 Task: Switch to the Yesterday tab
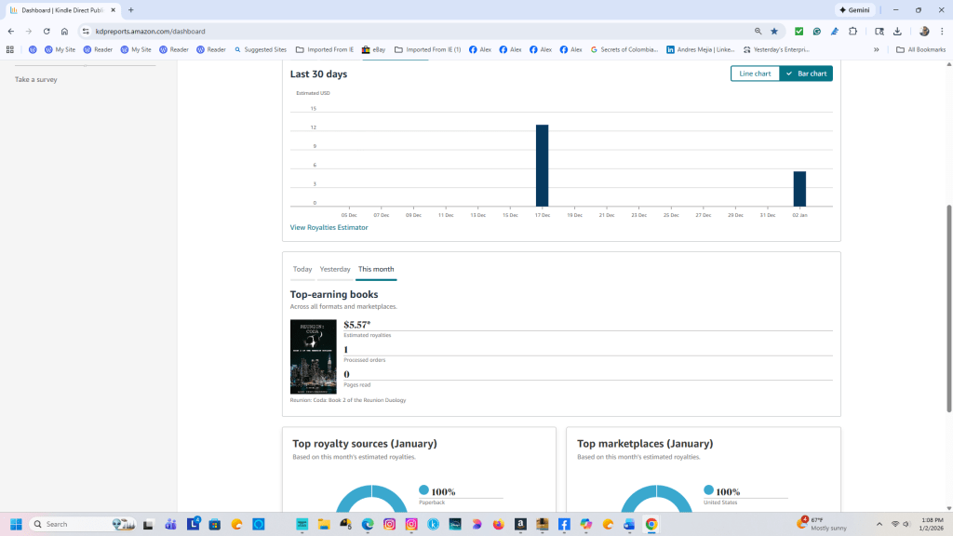(335, 269)
